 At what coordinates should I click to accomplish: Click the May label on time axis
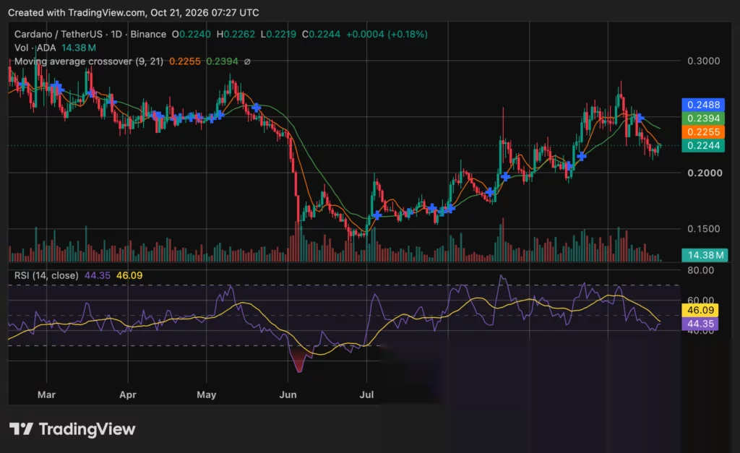(x=206, y=394)
